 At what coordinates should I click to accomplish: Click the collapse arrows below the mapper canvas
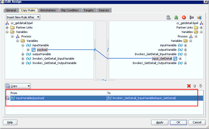point(104,80)
